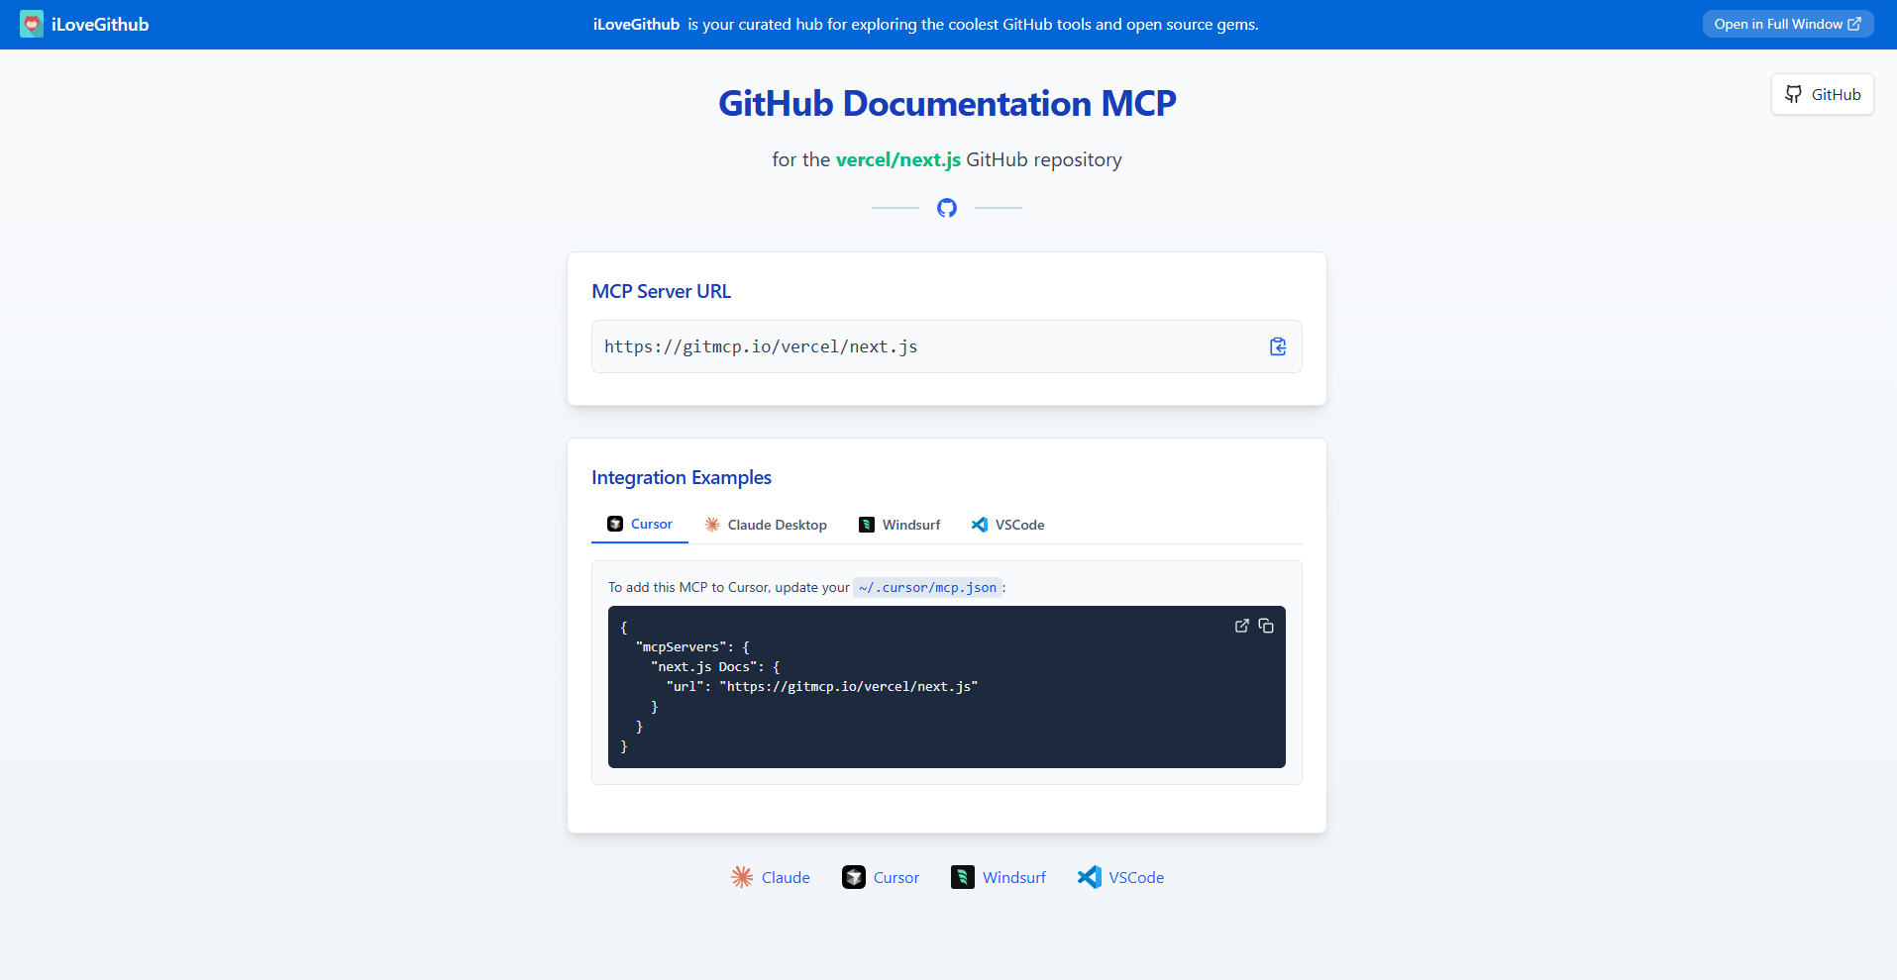Click the Cursor cube icon in footer
The height and width of the screenshot is (980, 1897).
coord(854,877)
